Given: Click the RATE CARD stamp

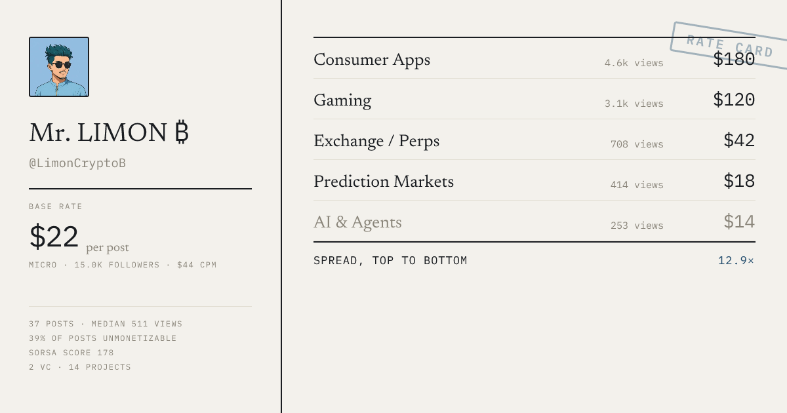Looking at the screenshot, I should tap(730, 46).
